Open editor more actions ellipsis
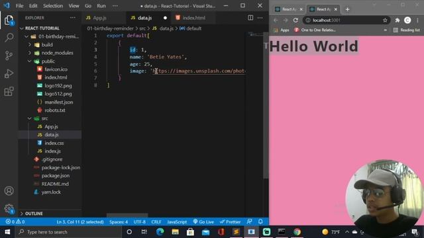 click(260, 18)
